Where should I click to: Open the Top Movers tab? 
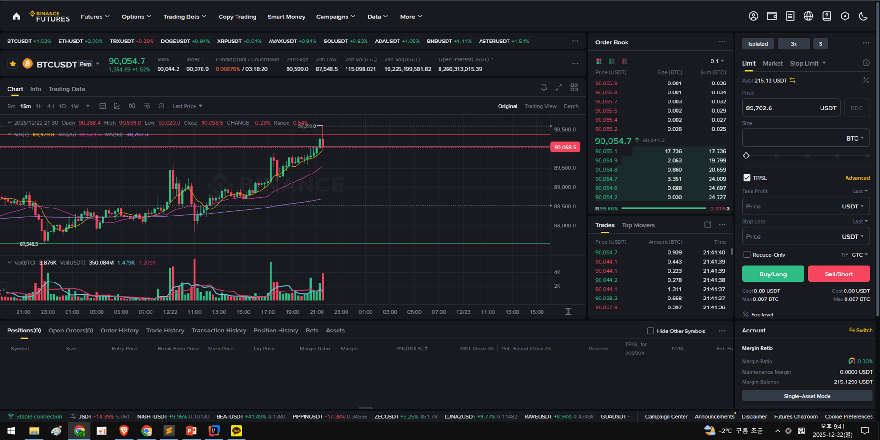pyautogui.click(x=638, y=225)
